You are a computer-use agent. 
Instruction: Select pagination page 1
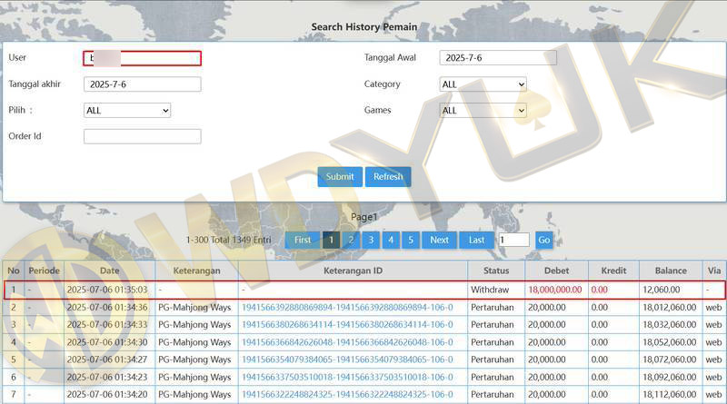pos(331,240)
